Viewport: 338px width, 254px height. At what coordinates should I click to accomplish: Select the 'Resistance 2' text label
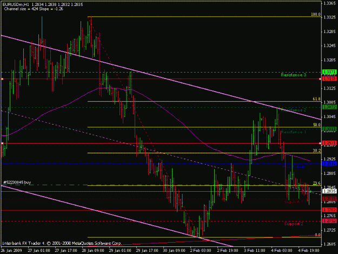click(x=293, y=110)
